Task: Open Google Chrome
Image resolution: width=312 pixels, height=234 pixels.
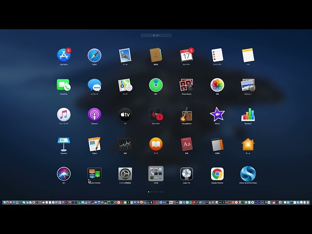Action: [x=217, y=174]
